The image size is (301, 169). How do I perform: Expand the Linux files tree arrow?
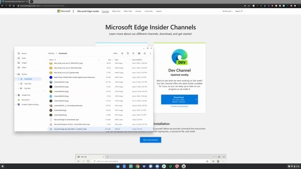click(19, 84)
